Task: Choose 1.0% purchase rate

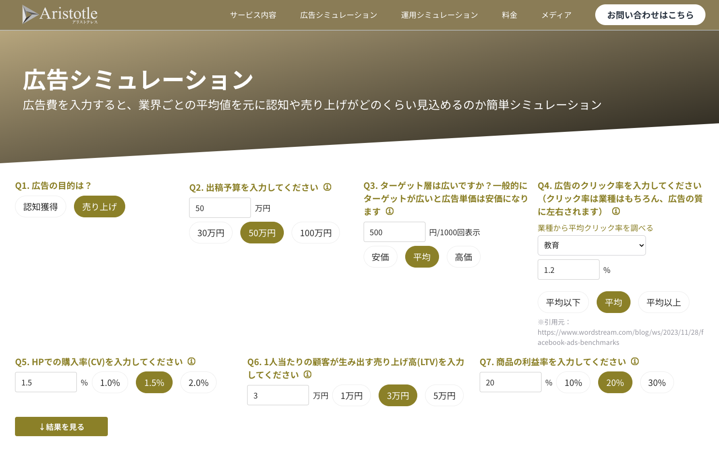Action: point(110,383)
